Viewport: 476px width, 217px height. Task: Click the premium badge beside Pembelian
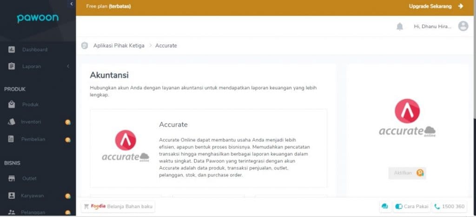[x=68, y=140]
